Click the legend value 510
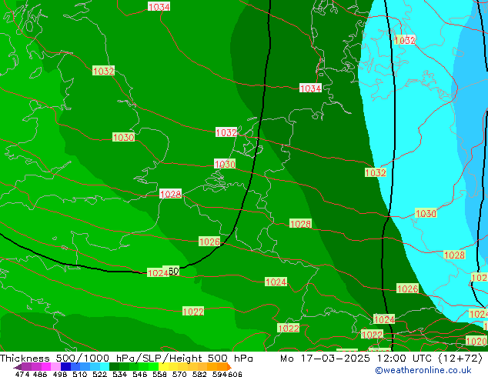 point(80,374)
